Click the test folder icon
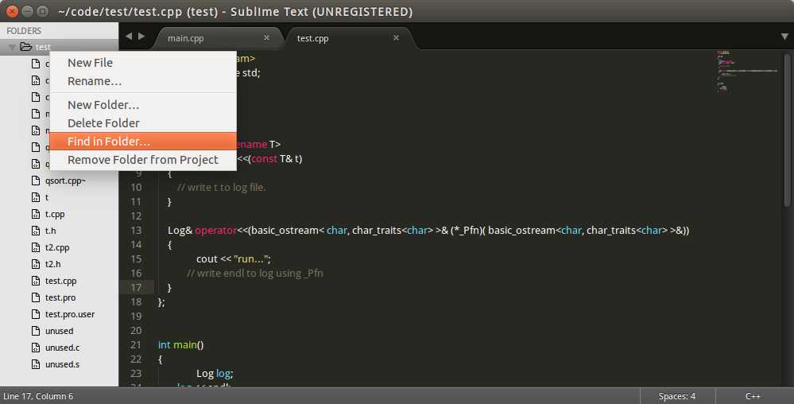The height and width of the screenshot is (404, 794). tap(25, 47)
